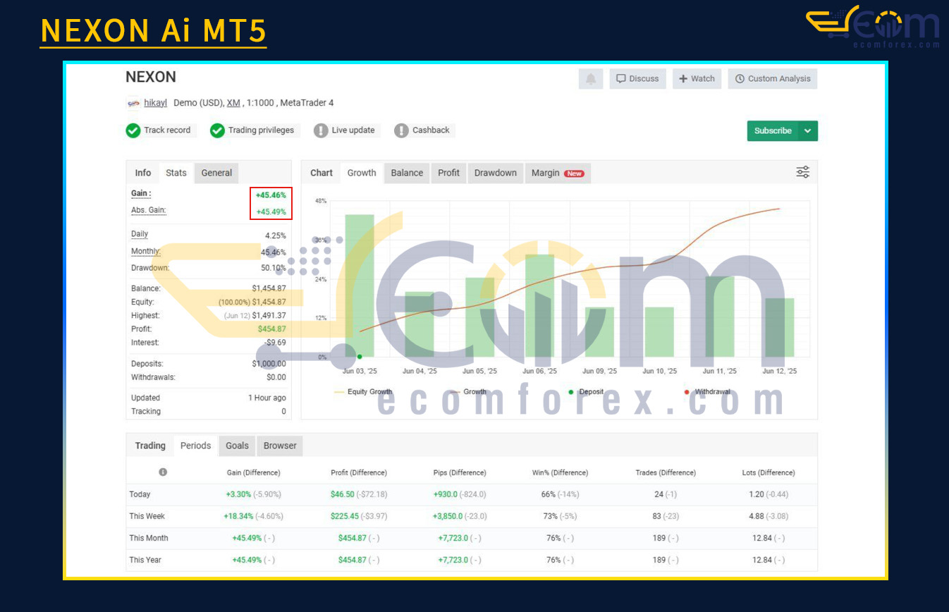Viewport: 949px width, 612px height.
Task: Click the Drawdown stat label
Action: 150,268
